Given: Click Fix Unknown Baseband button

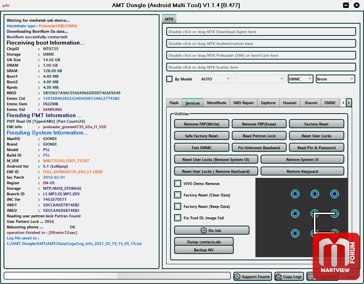Looking at the screenshot, I should tap(259, 148).
